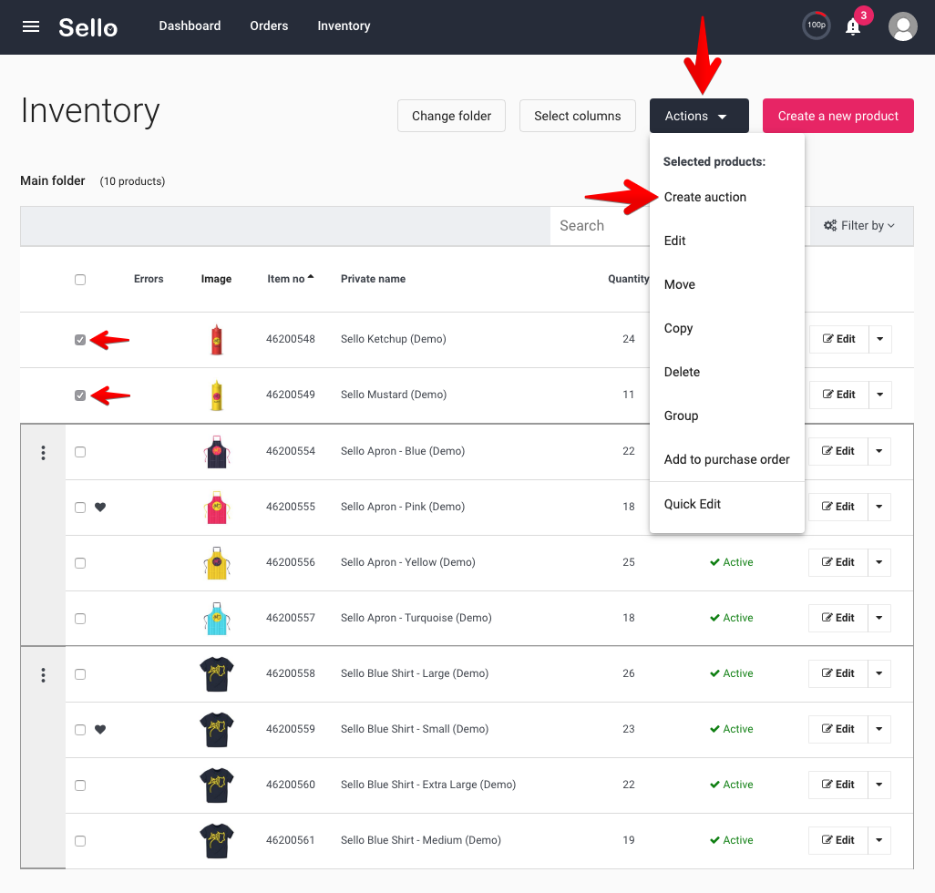Go to the Dashboard page

(x=190, y=26)
